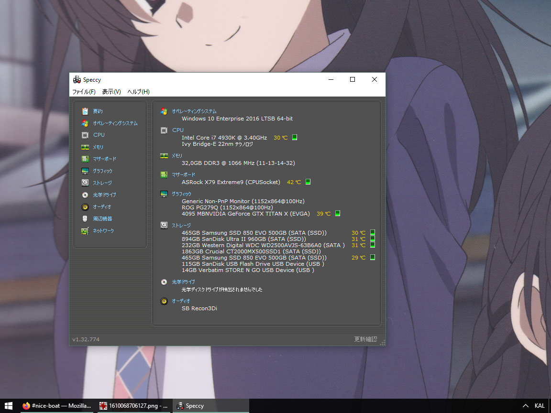This screenshot has height=413, width=551.
Task: Click the メモリ RAM icon in sidebar
Action: pos(85,147)
